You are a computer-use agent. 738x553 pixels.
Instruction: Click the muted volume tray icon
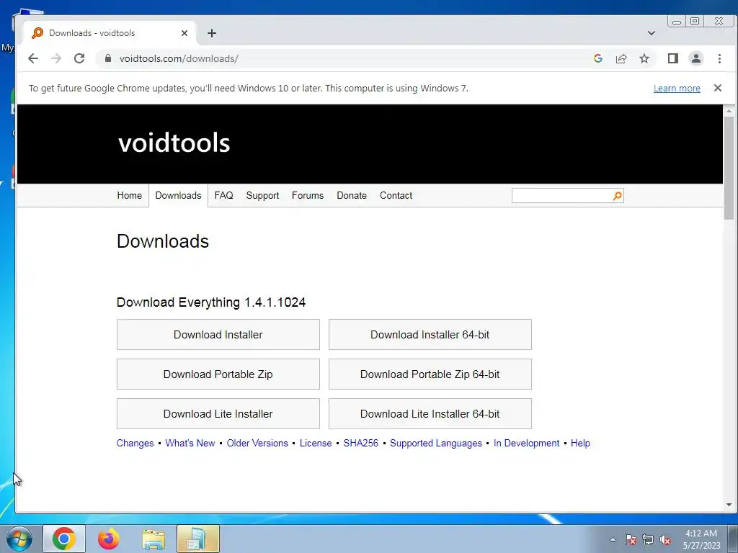[665, 539]
